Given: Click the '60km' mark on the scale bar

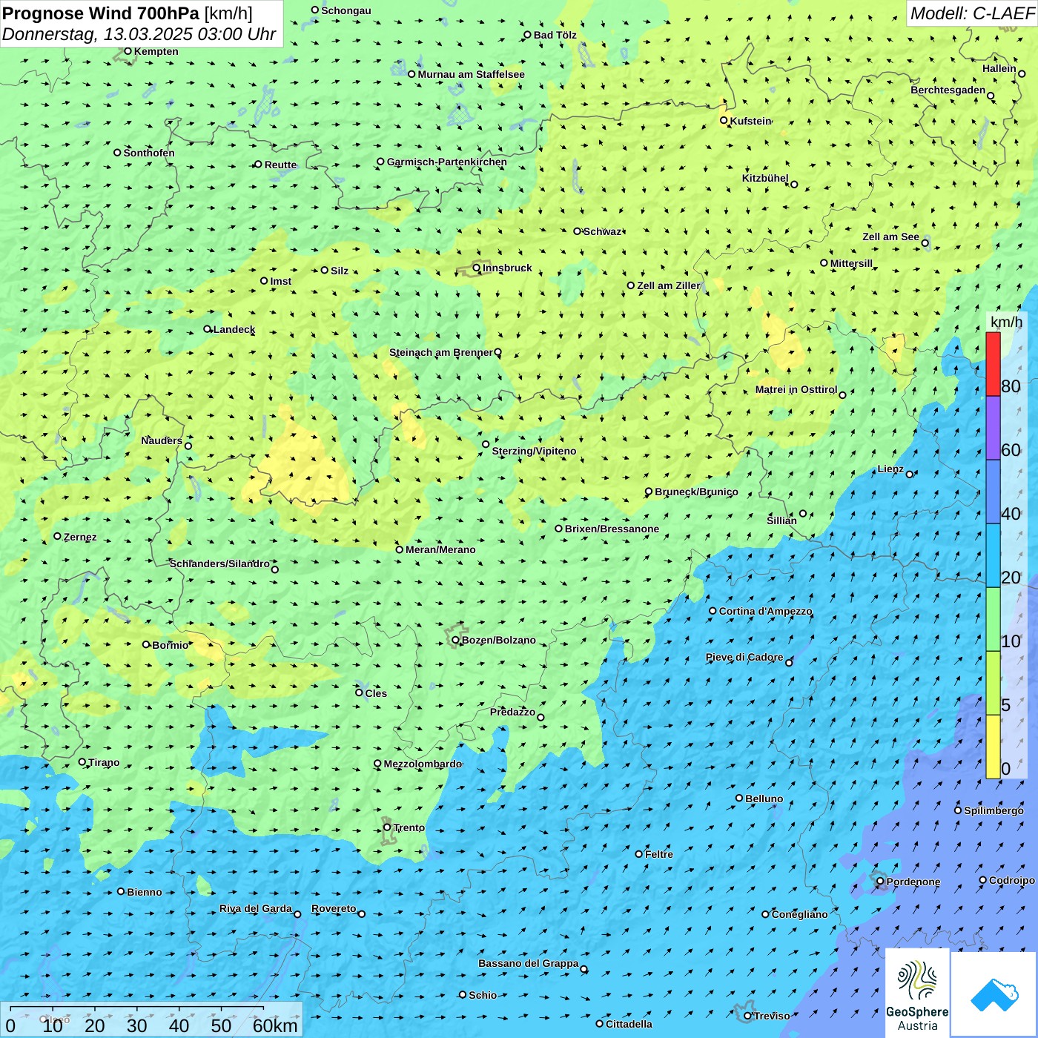Looking at the screenshot, I should (x=275, y=1025).
